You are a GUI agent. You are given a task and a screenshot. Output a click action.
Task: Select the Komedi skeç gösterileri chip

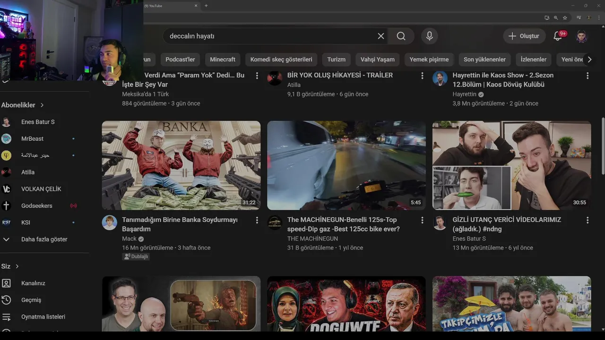point(281,59)
